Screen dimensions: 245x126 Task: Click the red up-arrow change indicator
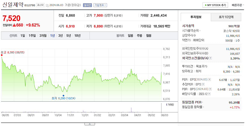(x=14, y=25)
